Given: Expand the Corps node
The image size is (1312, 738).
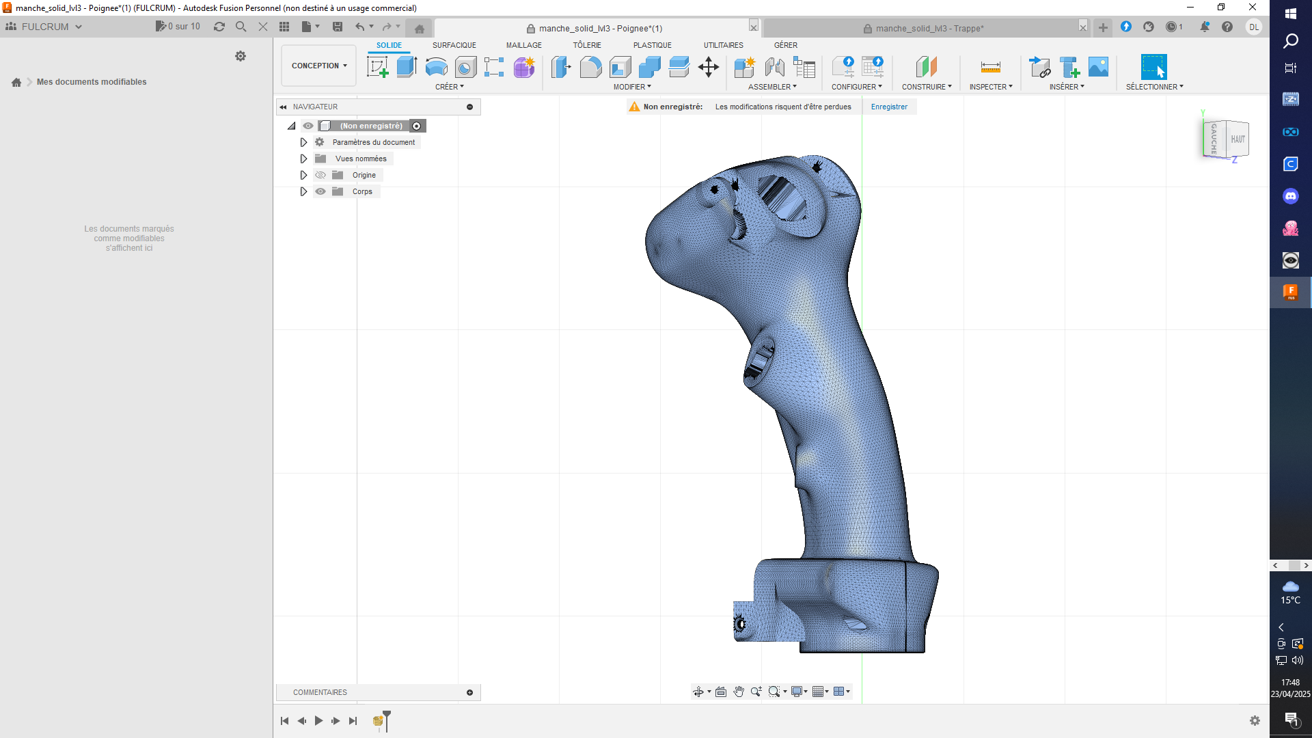Looking at the screenshot, I should click(x=303, y=191).
